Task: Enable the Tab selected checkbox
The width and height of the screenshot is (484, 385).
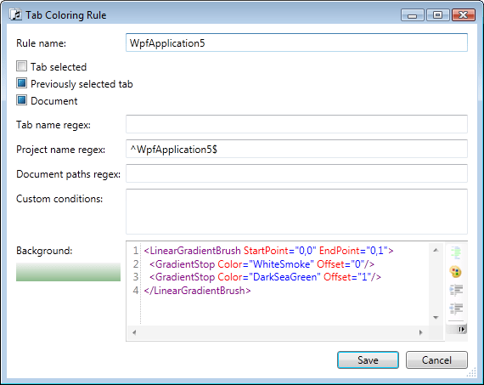Action: (21, 66)
